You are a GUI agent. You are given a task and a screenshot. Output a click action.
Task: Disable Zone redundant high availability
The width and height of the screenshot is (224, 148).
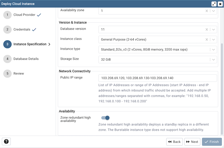[x=105, y=118]
